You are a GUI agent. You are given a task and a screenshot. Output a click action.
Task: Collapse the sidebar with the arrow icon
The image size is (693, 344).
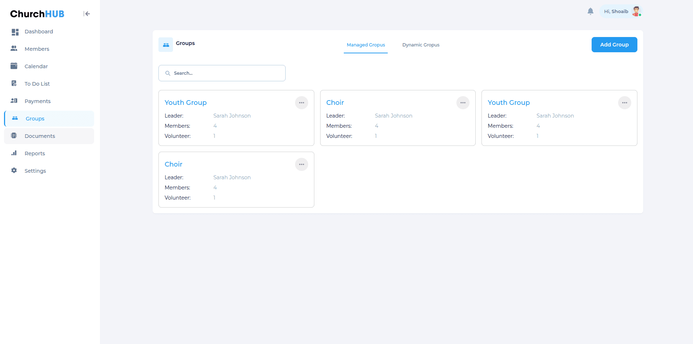86,14
